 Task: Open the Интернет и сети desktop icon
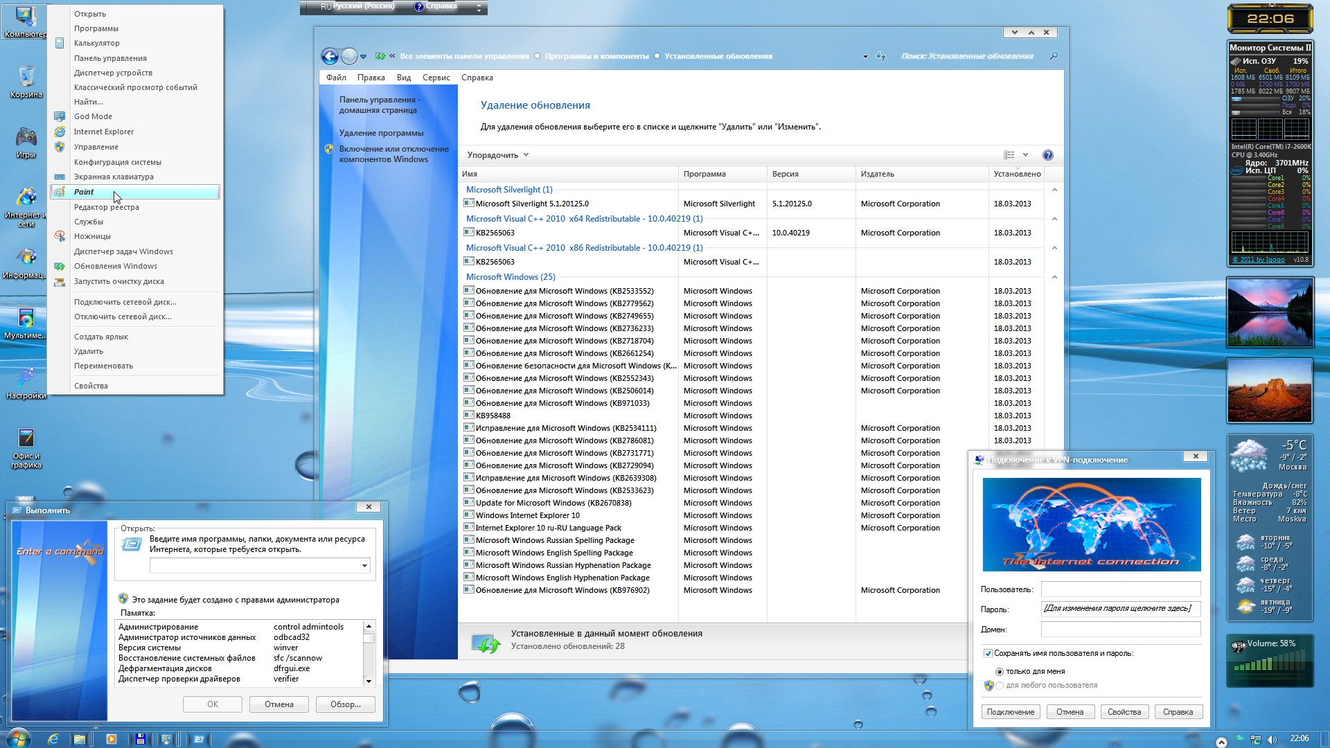coord(26,206)
